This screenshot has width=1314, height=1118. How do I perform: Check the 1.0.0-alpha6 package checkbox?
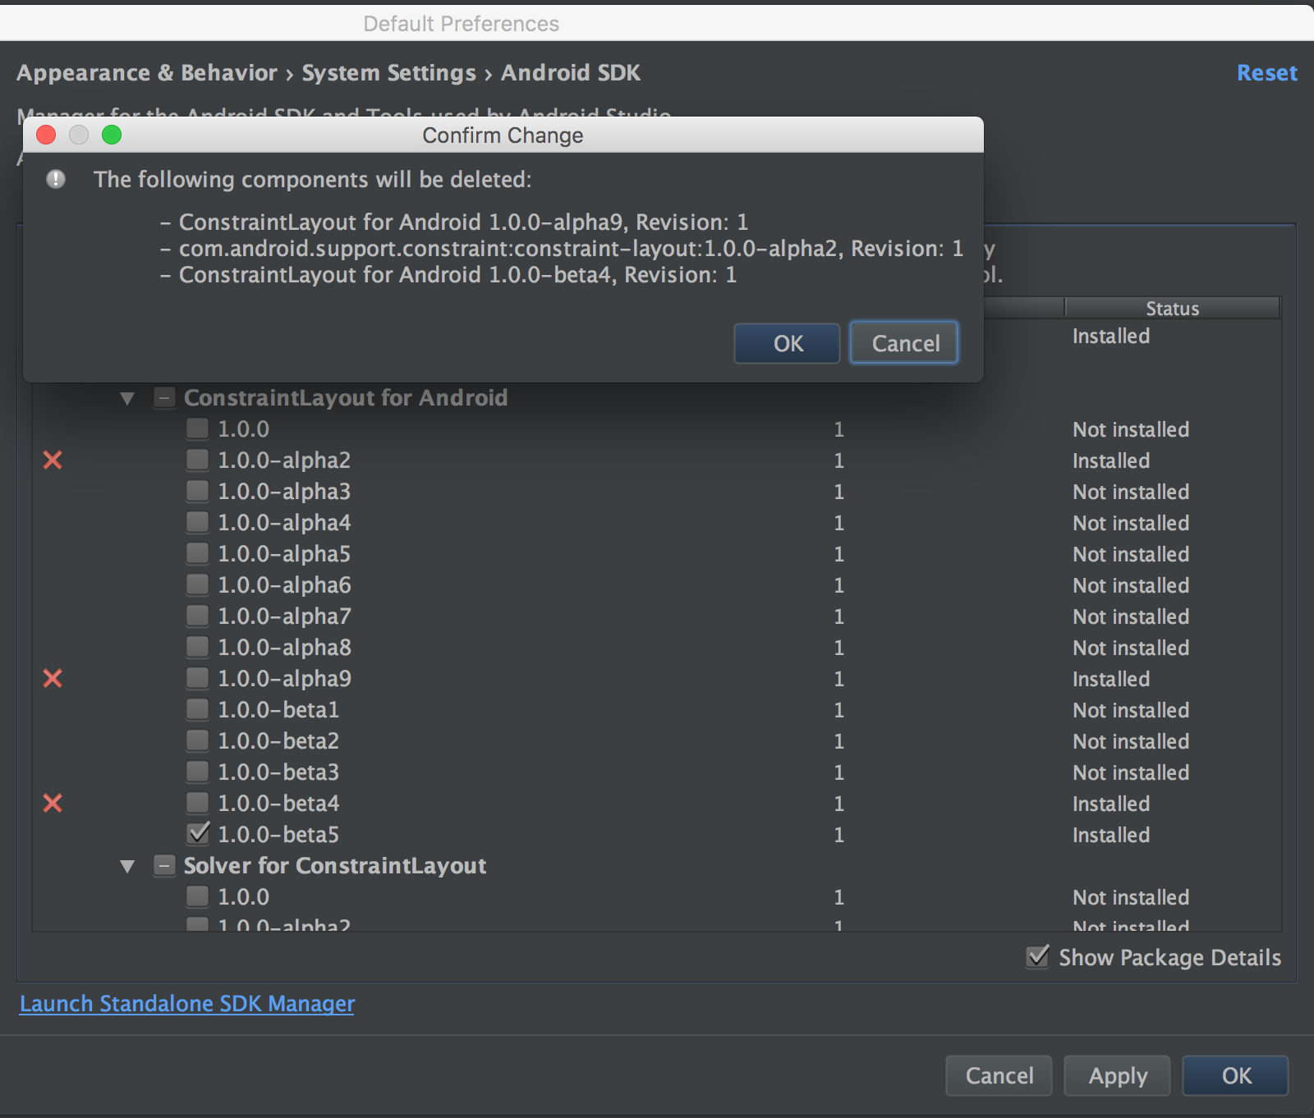tap(197, 585)
